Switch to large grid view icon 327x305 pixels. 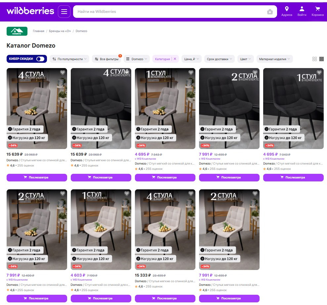[x=314, y=59]
